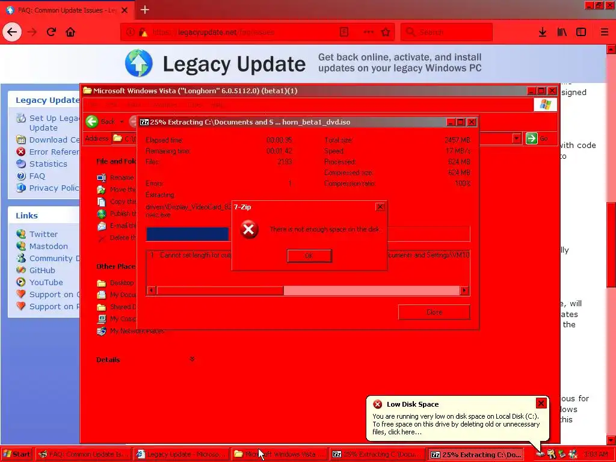616x462 pixels.
Task: Open Mastodon link under Links
Action: pyautogui.click(x=48, y=246)
